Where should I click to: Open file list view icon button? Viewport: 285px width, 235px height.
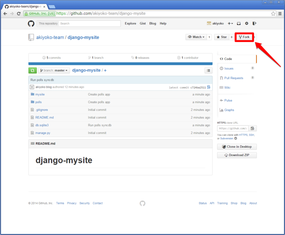point(208,70)
